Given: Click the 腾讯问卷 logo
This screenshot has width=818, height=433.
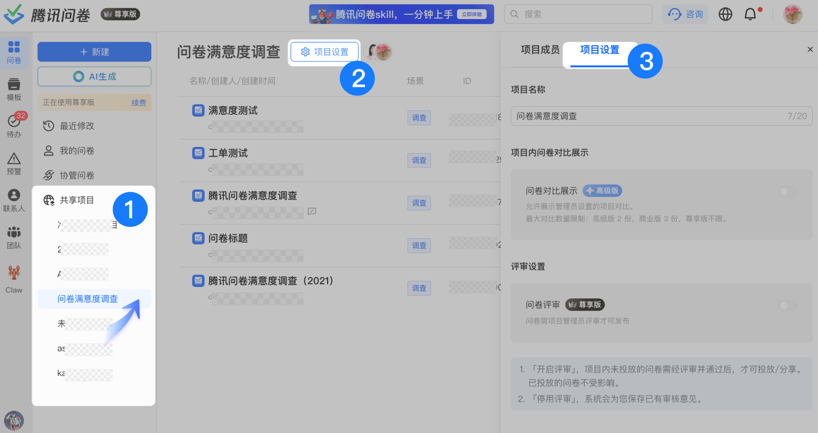Looking at the screenshot, I should click(x=47, y=15).
